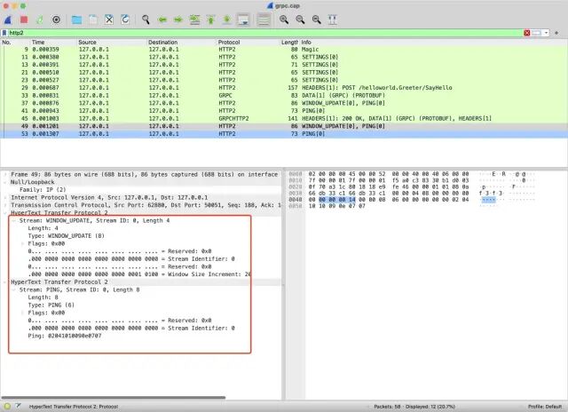568x412 pixels.
Task: Sort packets by the Time column
Action: (x=38, y=43)
